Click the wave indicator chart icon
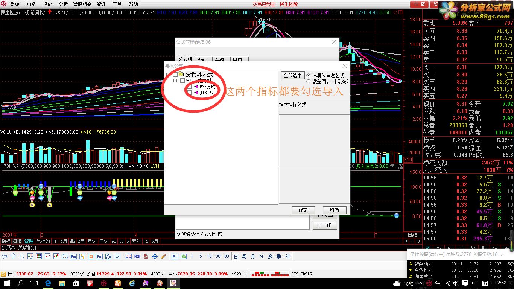 tap(129, 256)
